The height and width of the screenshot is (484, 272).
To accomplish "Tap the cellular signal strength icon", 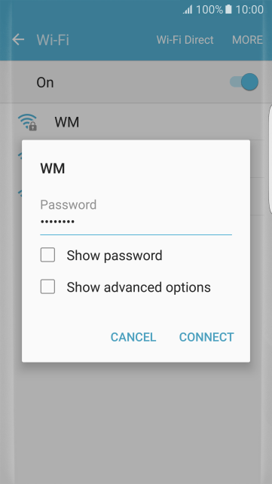I will [188, 10].
